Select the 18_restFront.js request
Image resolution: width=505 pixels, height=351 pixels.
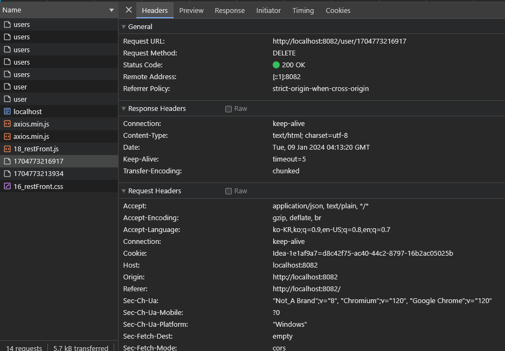tap(59, 149)
